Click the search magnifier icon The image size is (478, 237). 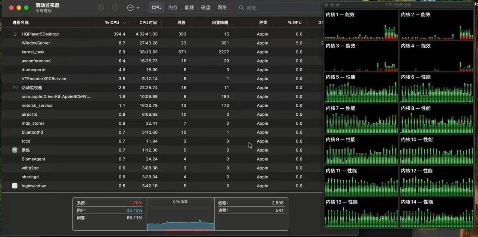pos(242,8)
